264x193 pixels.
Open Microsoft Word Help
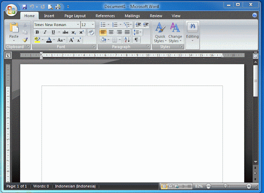(255, 15)
